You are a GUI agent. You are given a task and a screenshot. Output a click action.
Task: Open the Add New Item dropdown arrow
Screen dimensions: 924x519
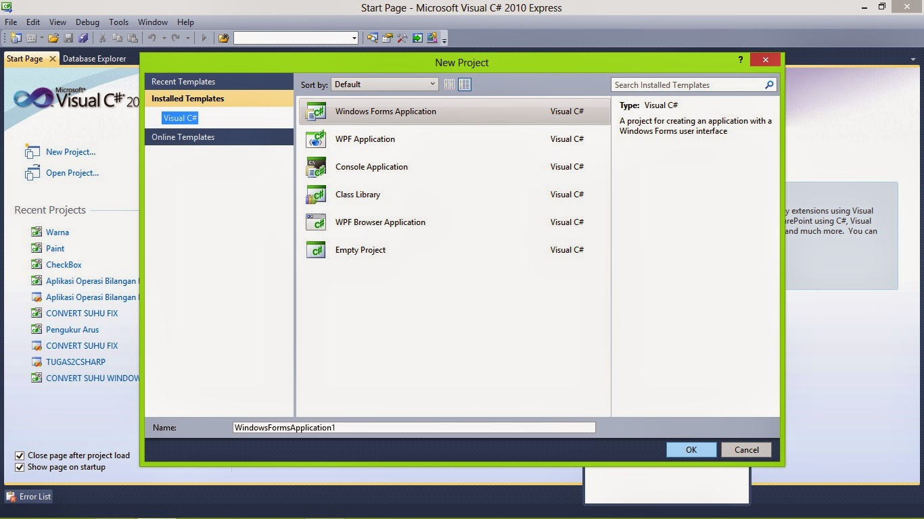point(41,38)
